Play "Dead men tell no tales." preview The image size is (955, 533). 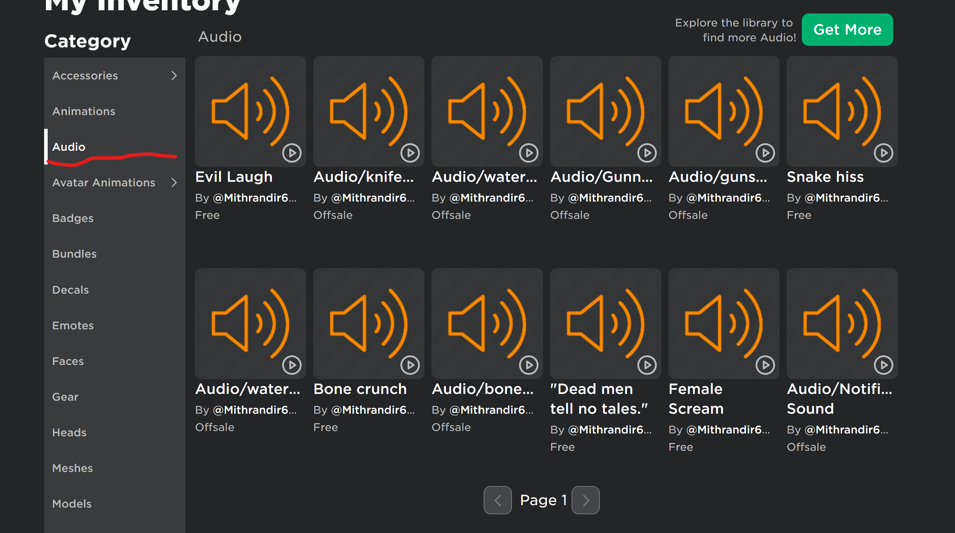pos(647,365)
